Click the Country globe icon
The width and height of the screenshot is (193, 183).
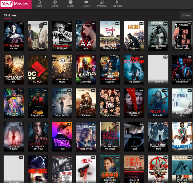pos(70,2)
